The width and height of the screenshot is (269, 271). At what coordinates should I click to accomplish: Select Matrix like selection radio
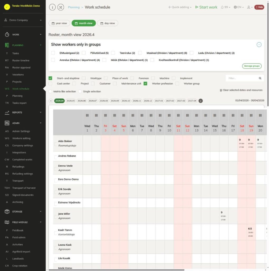click(x=50, y=91)
